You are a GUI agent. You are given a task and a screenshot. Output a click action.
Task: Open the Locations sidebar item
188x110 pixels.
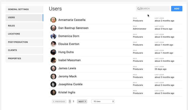[24, 34]
